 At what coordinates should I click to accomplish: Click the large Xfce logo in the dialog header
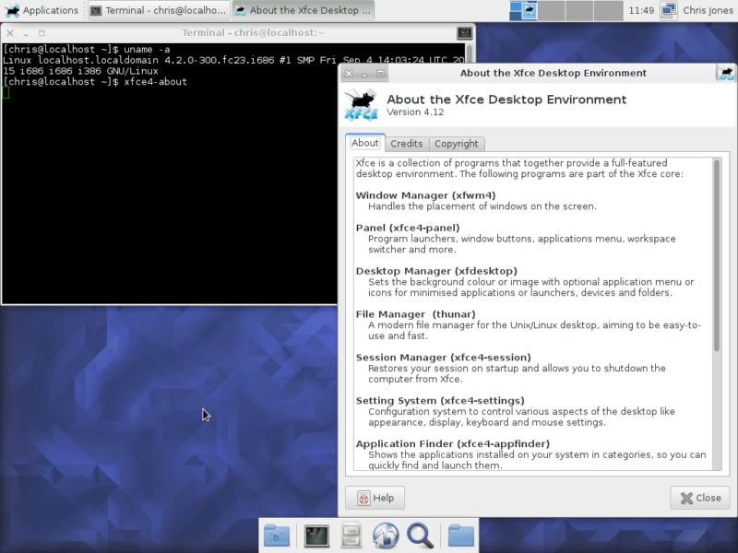tap(361, 104)
